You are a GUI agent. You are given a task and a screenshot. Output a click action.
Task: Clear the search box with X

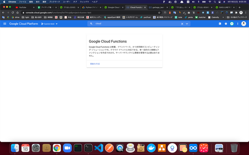(x=182, y=24)
